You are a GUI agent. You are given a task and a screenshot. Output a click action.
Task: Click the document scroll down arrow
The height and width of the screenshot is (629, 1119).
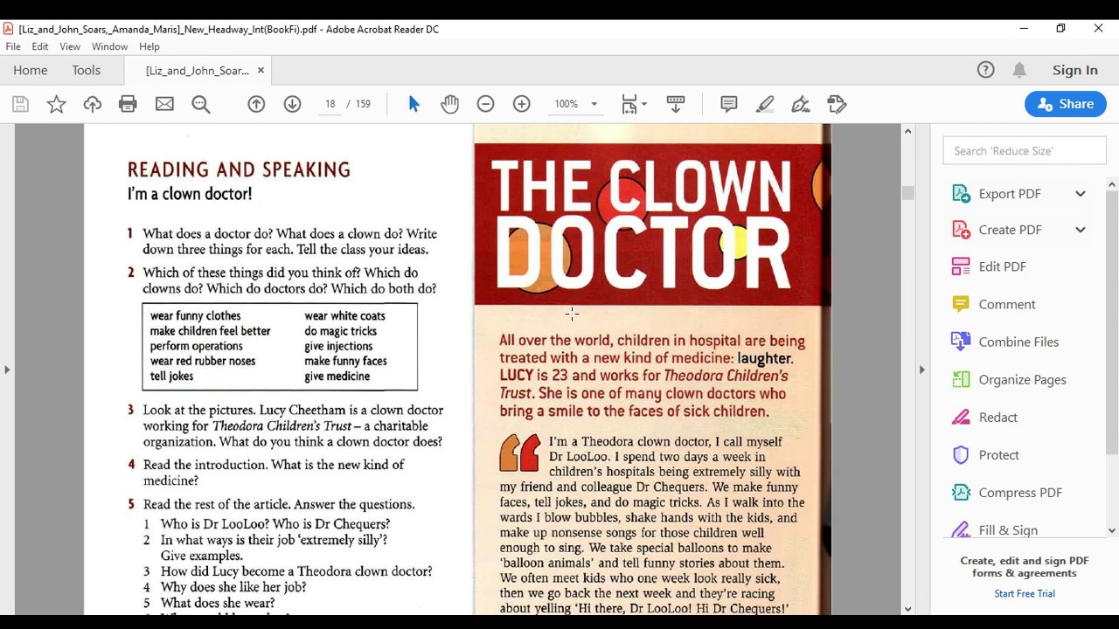(907, 608)
